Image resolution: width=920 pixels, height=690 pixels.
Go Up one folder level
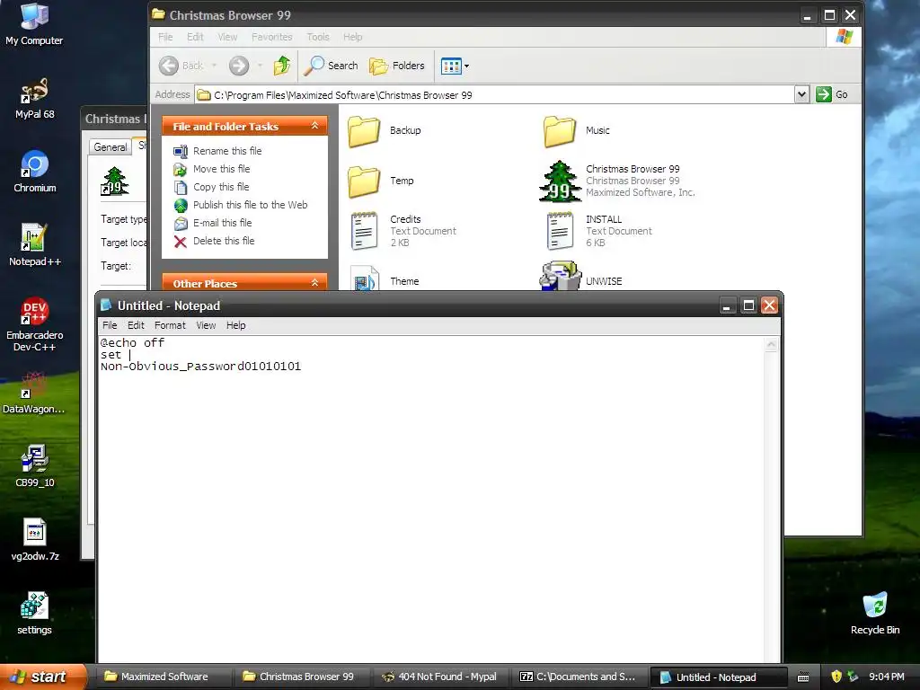pos(282,66)
